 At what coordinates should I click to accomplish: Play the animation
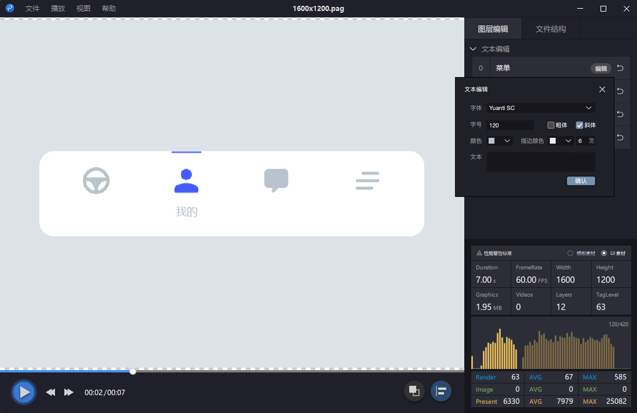[x=24, y=392]
